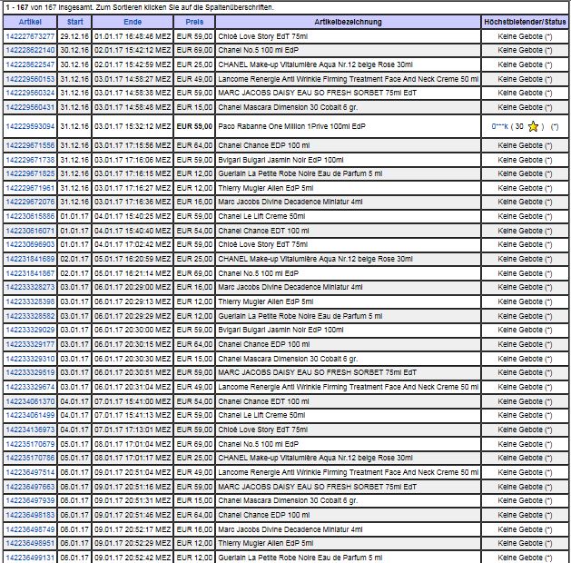
Task: Open article number 142230615886
Action: 30,216
